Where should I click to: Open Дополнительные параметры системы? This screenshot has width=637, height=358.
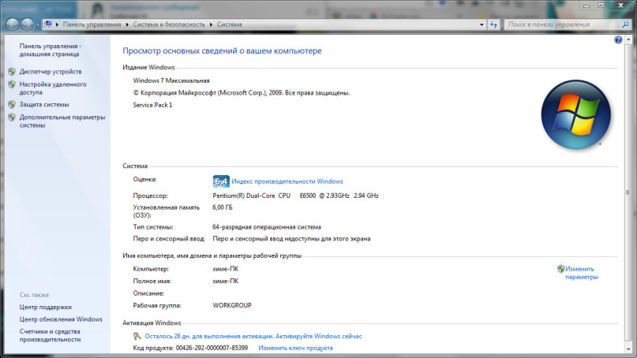[62, 121]
